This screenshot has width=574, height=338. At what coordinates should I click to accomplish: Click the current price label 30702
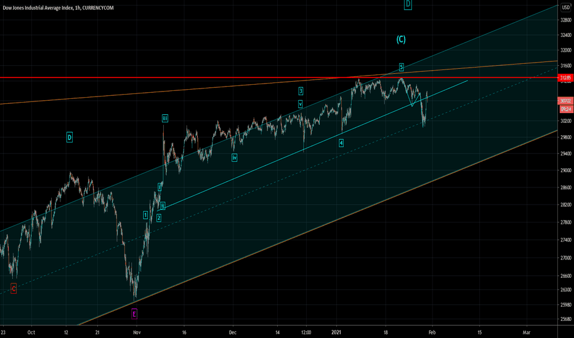pyautogui.click(x=565, y=101)
